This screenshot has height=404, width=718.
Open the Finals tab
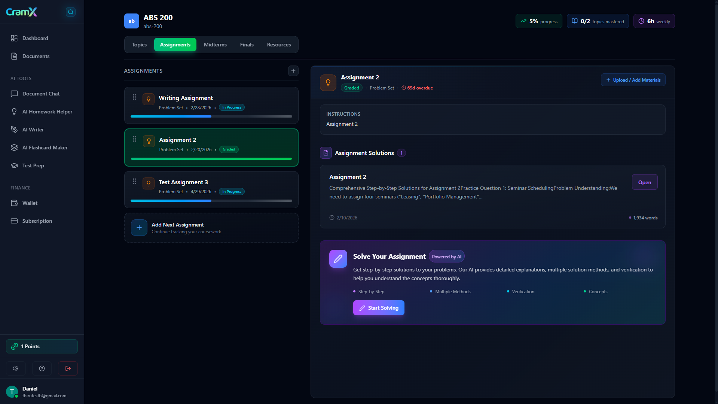[x=247, y=45]
